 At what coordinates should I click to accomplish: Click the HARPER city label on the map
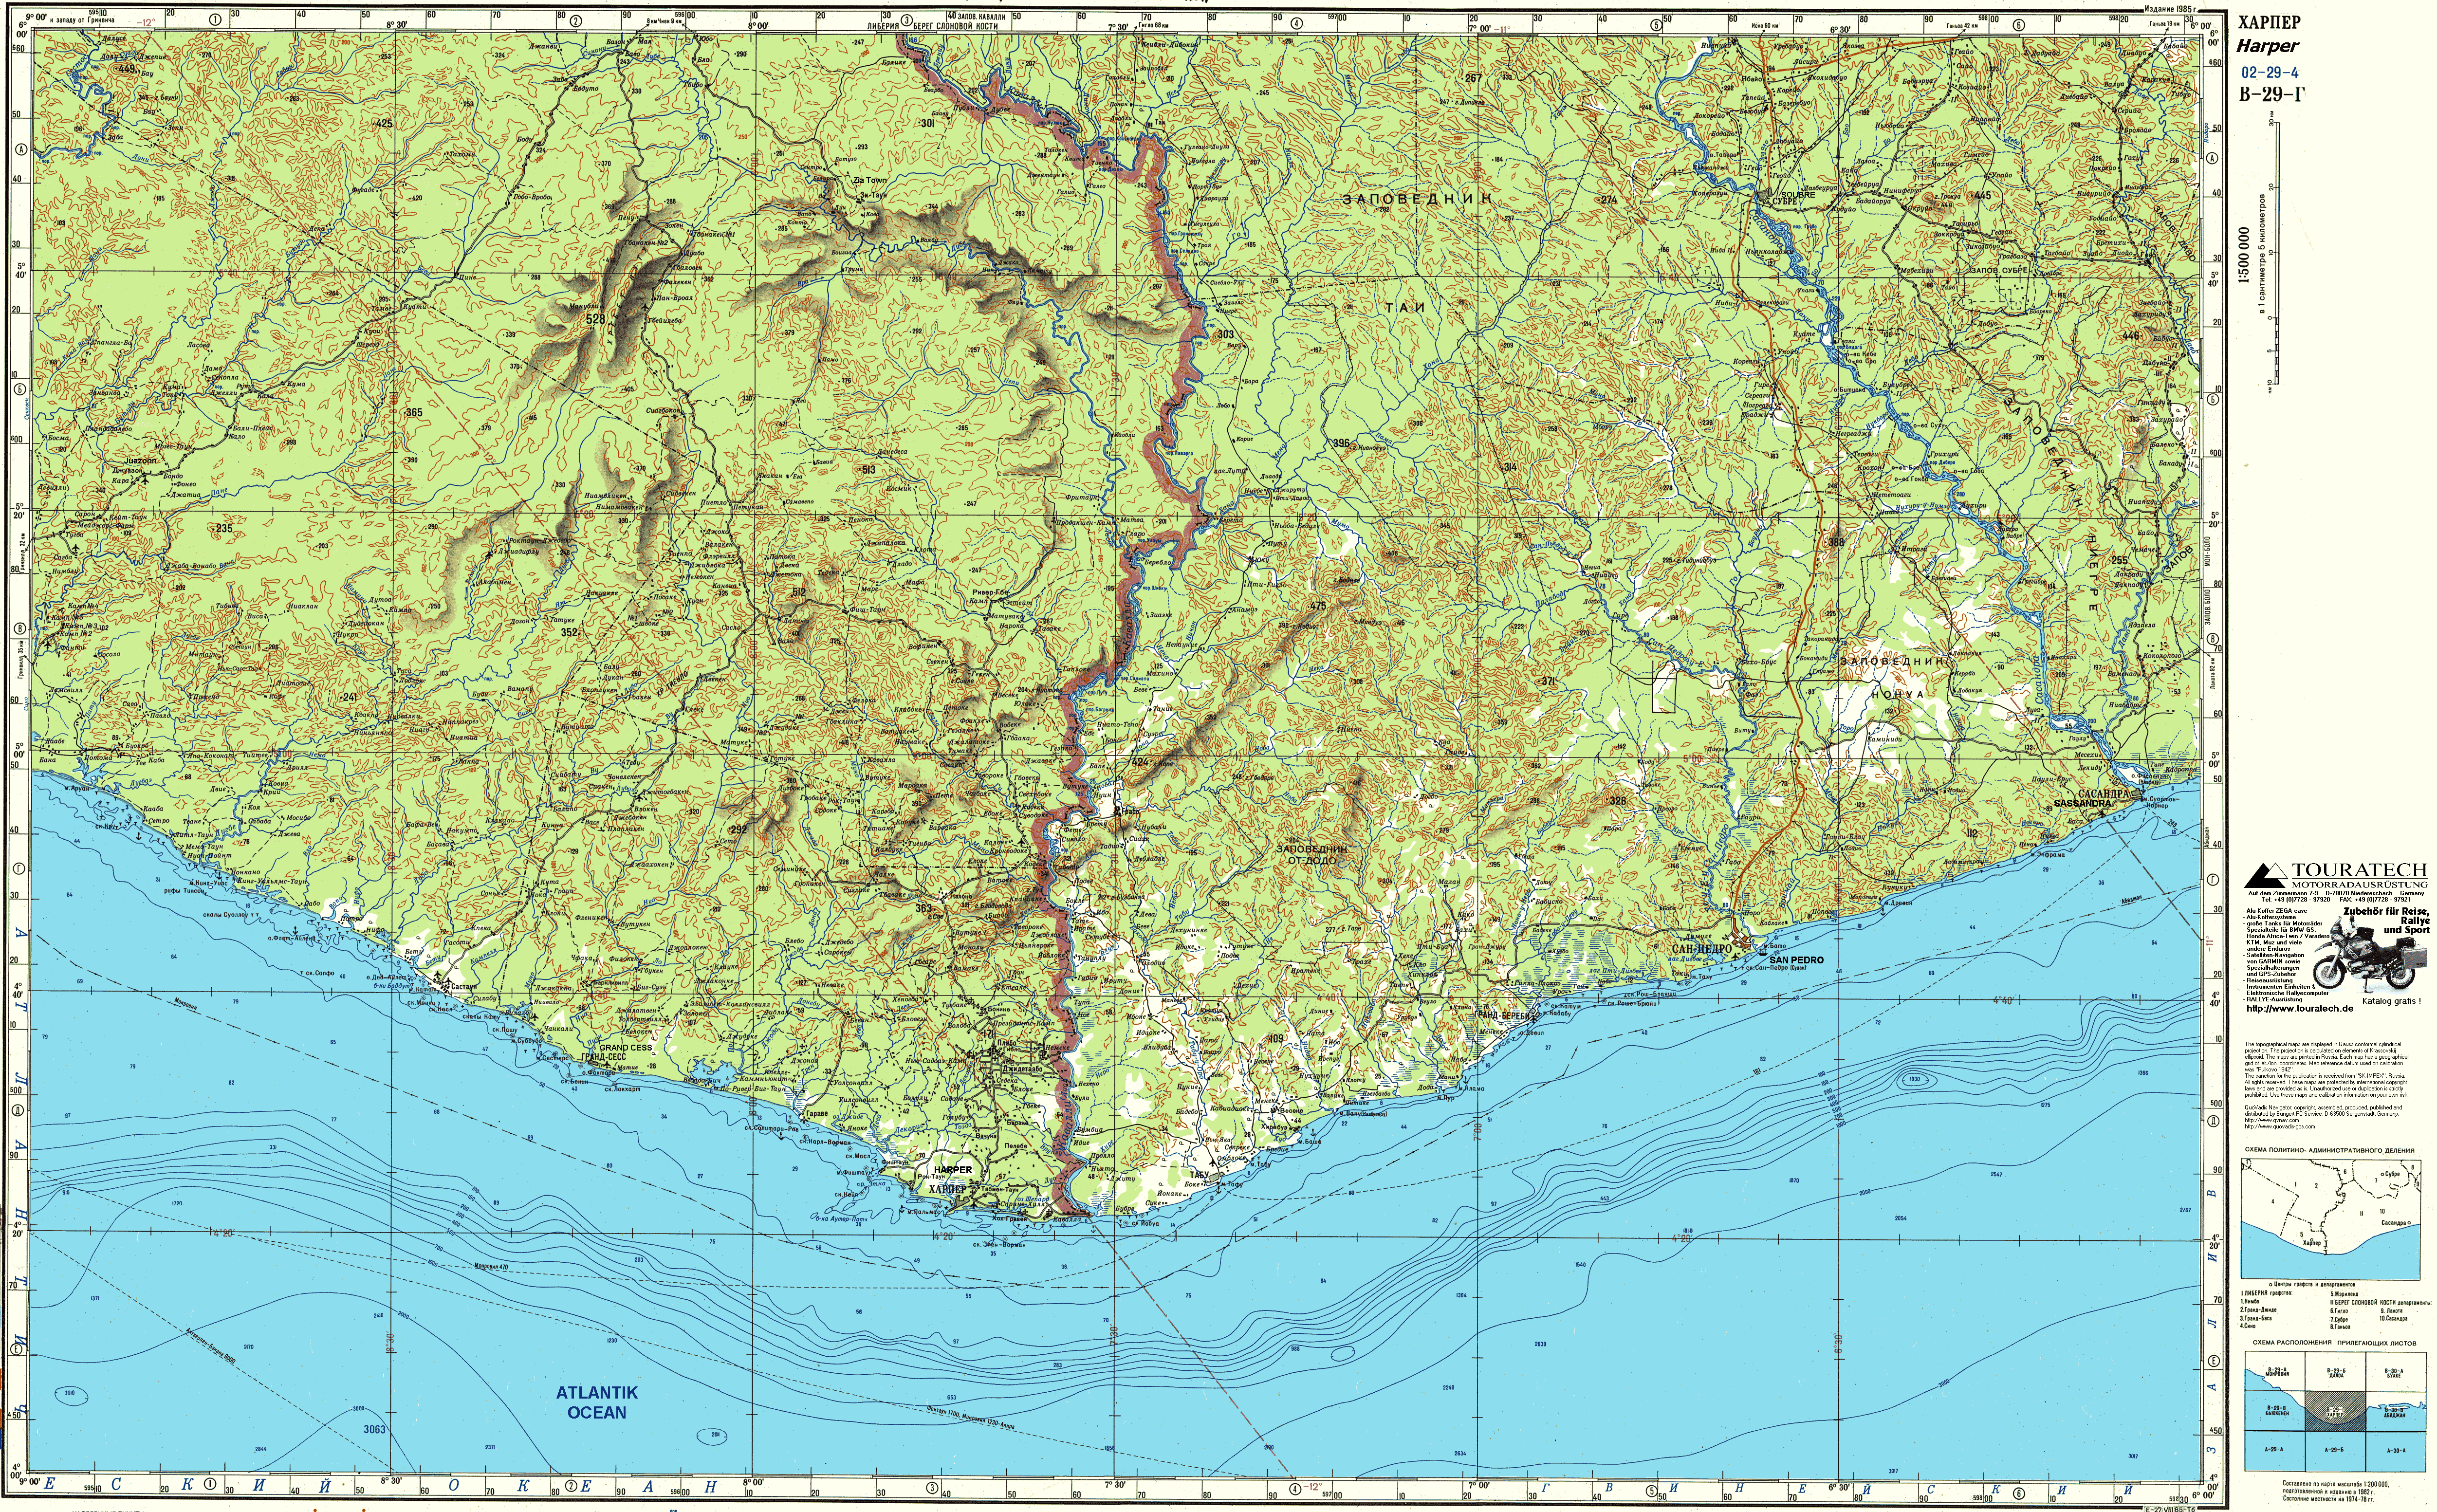[952, 1169]
